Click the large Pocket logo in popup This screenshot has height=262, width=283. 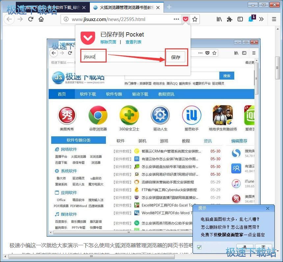pyautogui.click(x=88, y=38)
